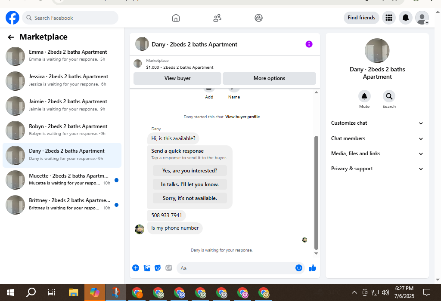Open the grid menu icon

[x=389, y=18]
